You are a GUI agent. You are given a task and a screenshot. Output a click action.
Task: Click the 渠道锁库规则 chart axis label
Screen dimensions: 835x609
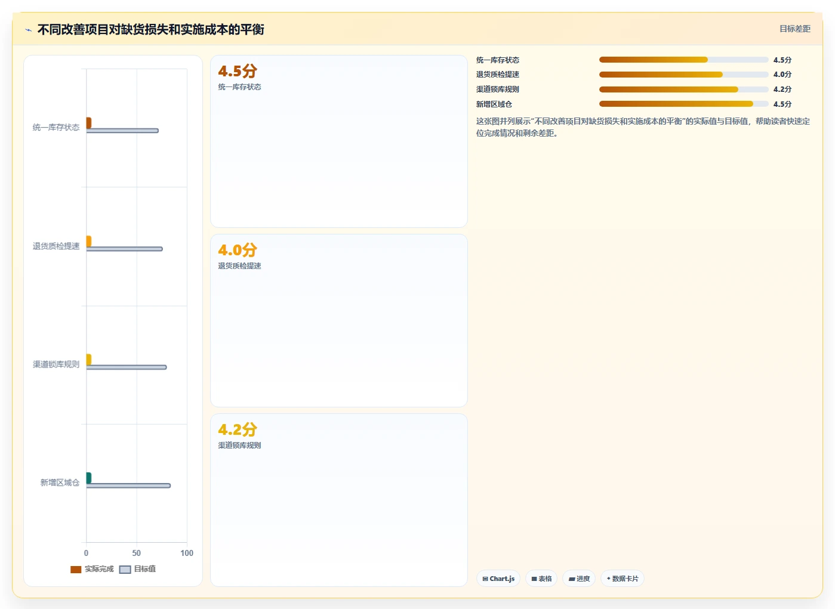point(56,364)
